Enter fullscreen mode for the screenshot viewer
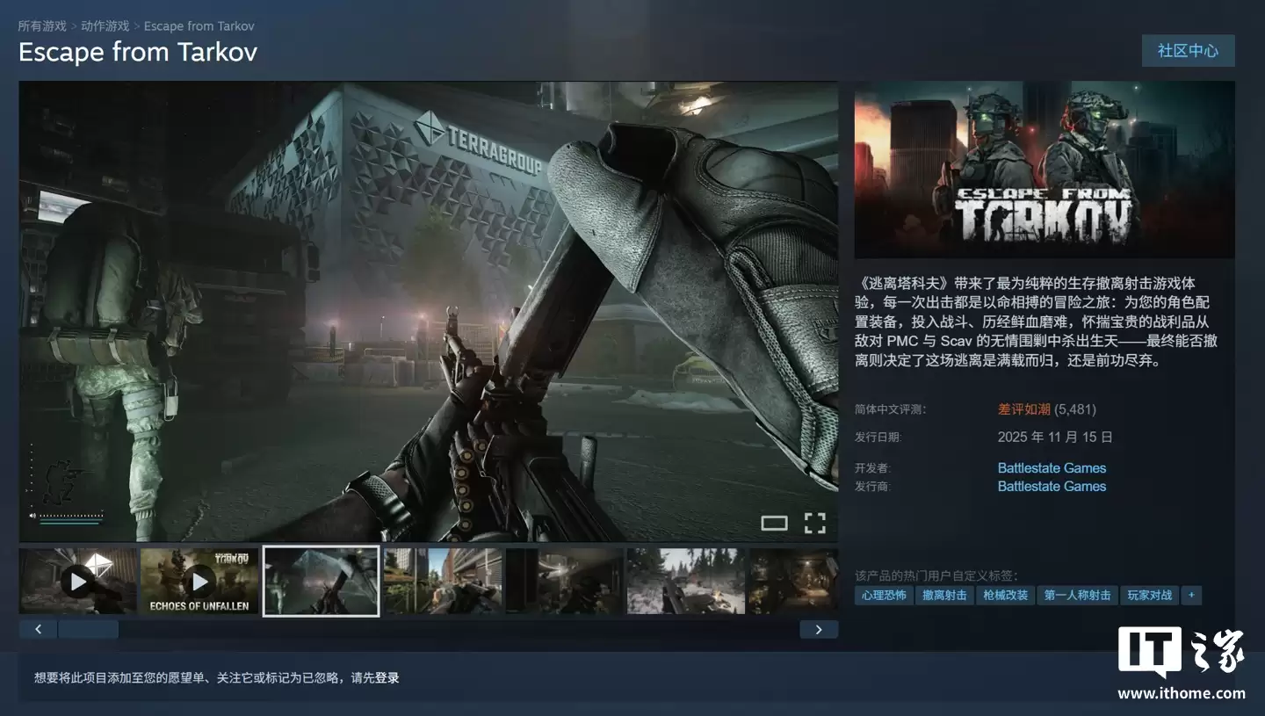Image resolution: width=1265 pixels, height=716 pixels. (x=814, y=524)
